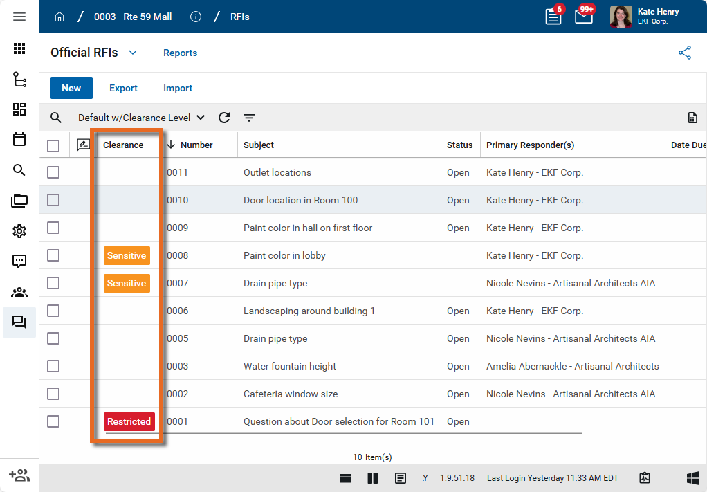Open the Reports tab
The image size is (707, 492).
[180, 53]
